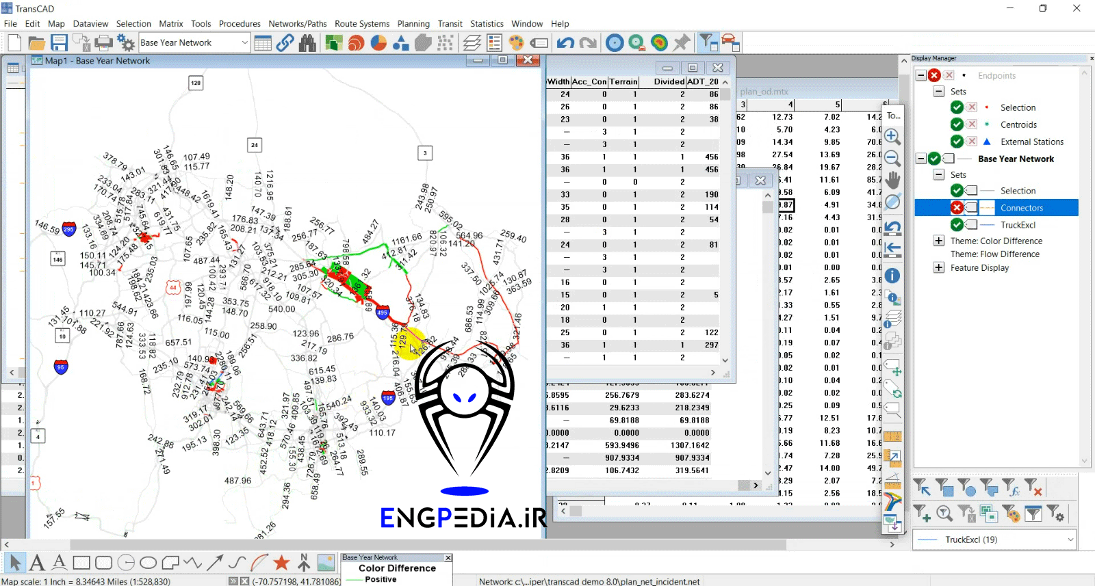The width and height of the screenshot is (1095, 586).
Task: Open the dataview table icon in toolbar
Action: [x=263, y=42]
